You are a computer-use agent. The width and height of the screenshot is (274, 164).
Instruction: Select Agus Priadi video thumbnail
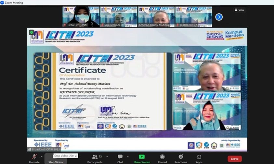pyautogui.click(x=119, y=17)
